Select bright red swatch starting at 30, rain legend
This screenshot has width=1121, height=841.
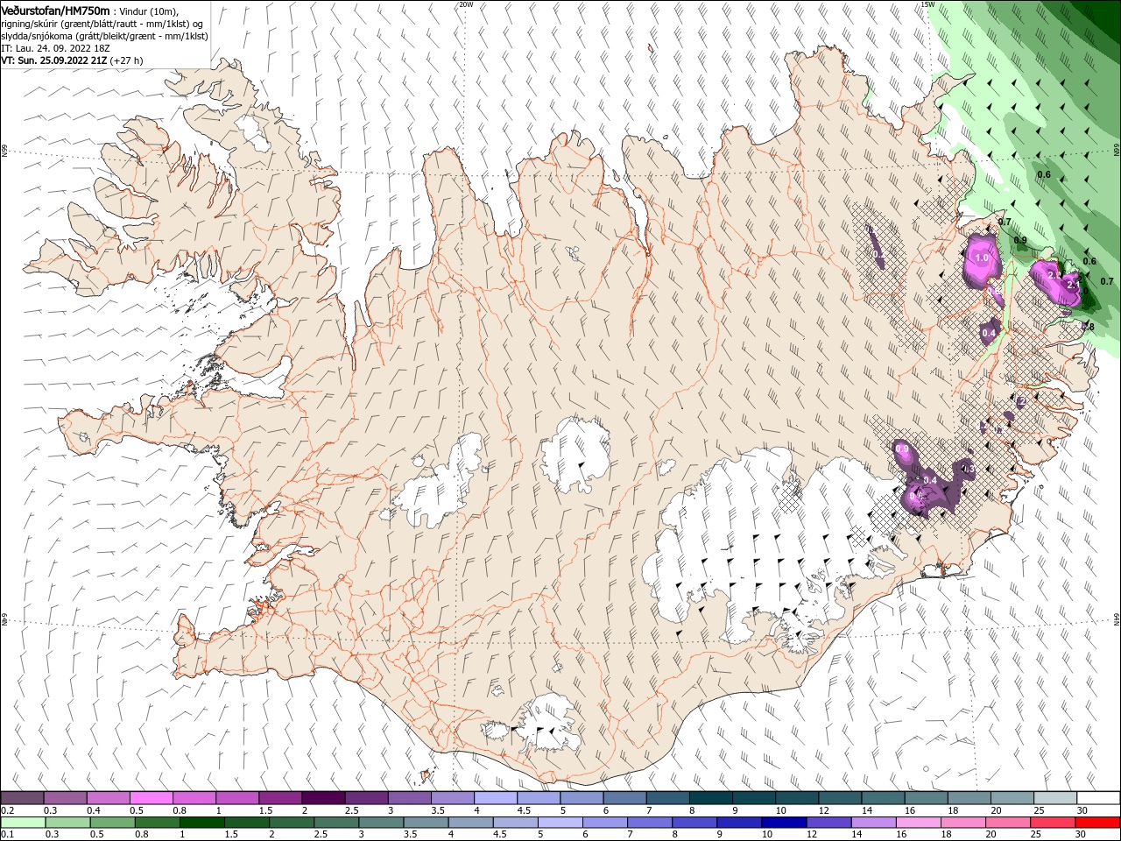1097,823
